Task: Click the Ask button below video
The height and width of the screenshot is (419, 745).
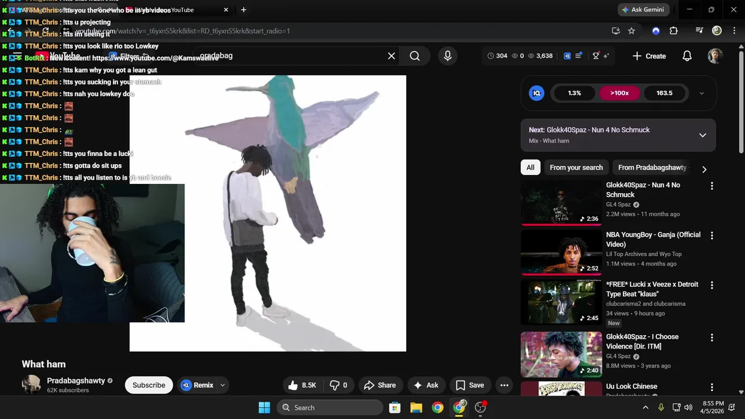Action: [x=425, y=385]
